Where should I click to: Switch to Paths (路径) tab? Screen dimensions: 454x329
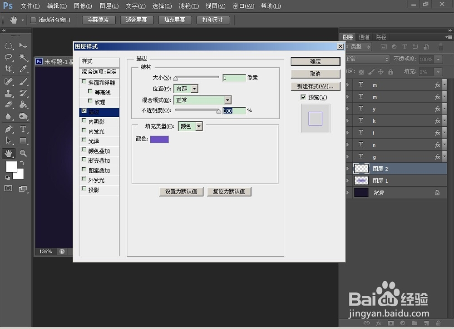click(381, 37)
